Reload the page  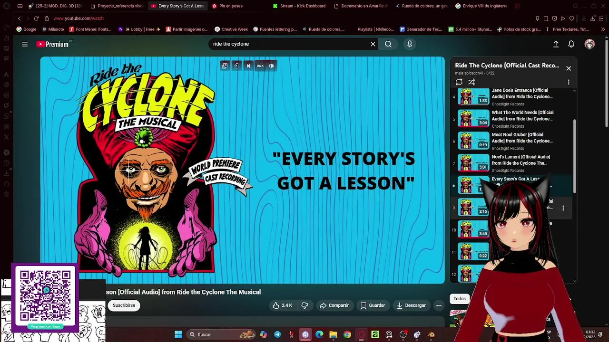point(36,19)
